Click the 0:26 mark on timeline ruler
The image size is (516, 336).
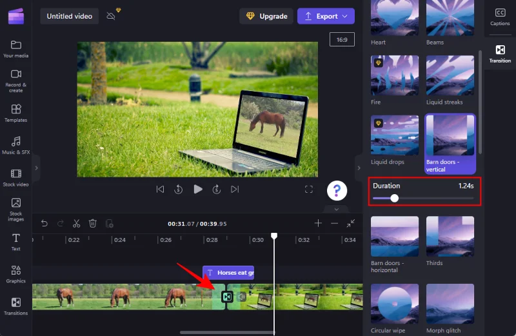tap(166, 240)
